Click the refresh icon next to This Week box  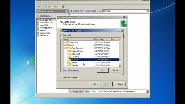coord(100,11)
